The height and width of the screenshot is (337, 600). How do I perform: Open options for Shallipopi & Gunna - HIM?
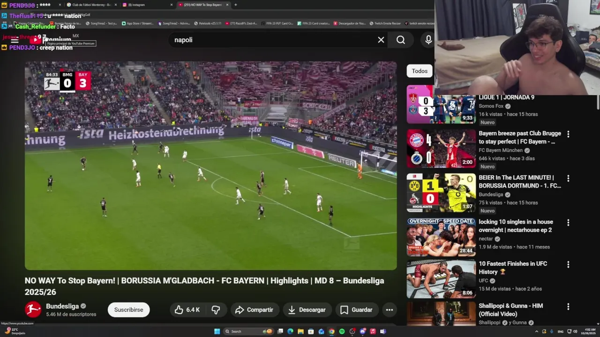(x=568, y=307)
